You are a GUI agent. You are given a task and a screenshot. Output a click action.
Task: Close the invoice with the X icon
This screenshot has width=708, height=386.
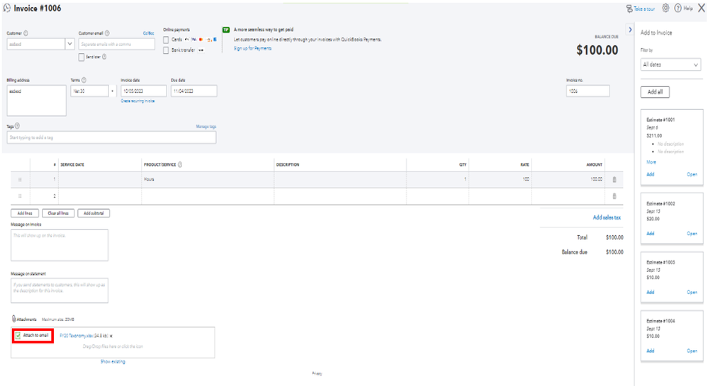(x=702, y=8)
